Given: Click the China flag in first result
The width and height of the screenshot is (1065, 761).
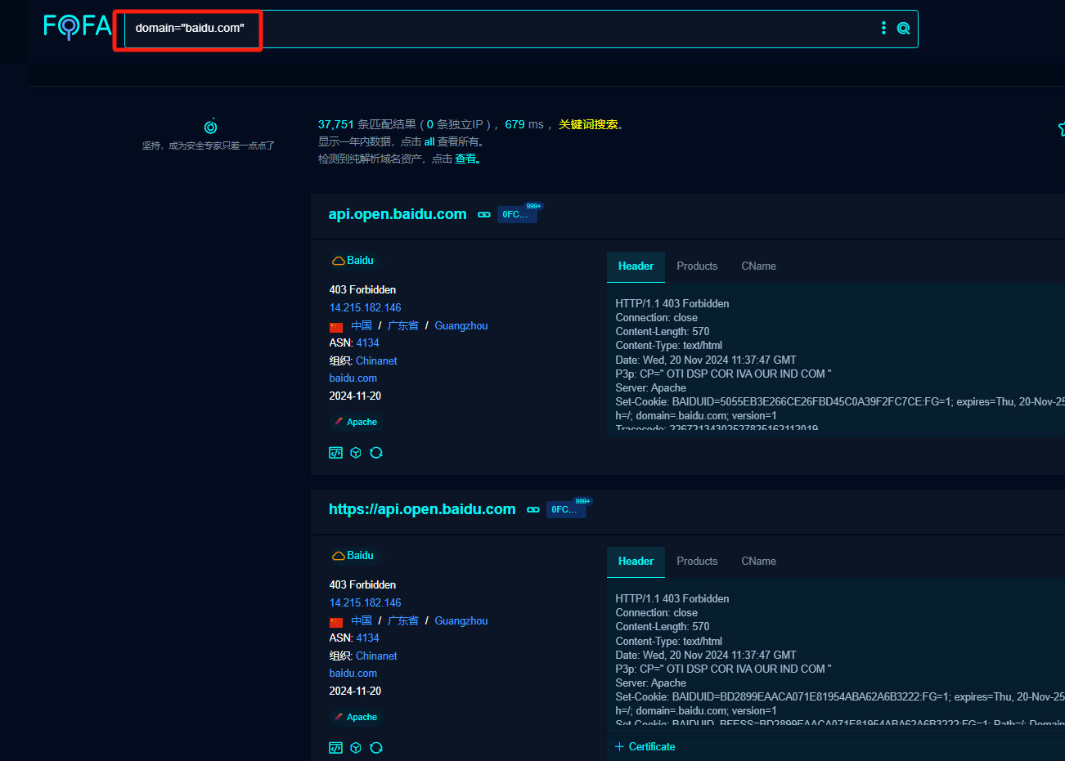Looking at the screenshot, I should (x=336, y=326).
